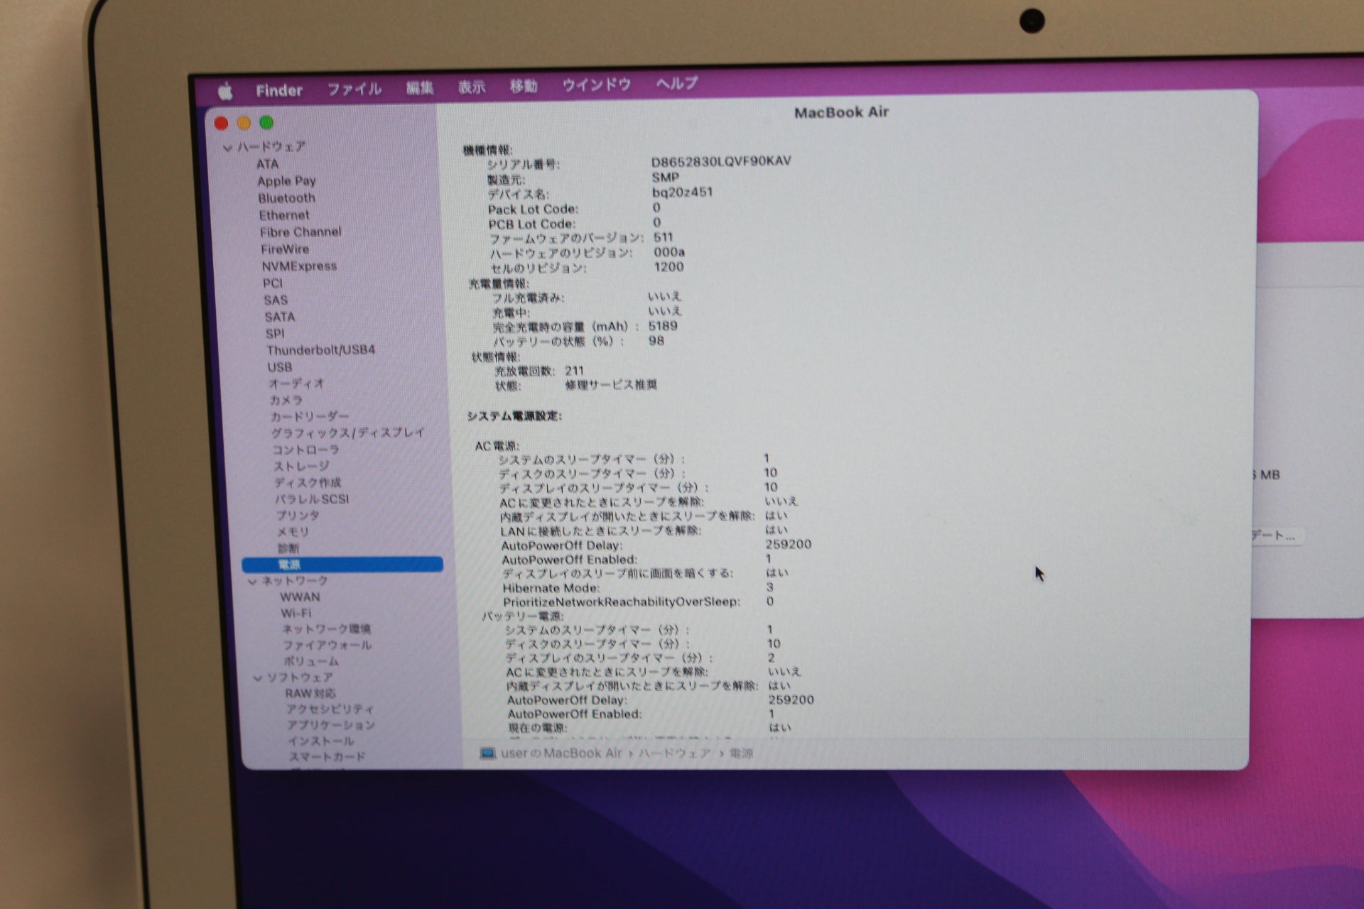Collapse the ハードウェア section
This screenshot has height=909, width=1364.
227,148
